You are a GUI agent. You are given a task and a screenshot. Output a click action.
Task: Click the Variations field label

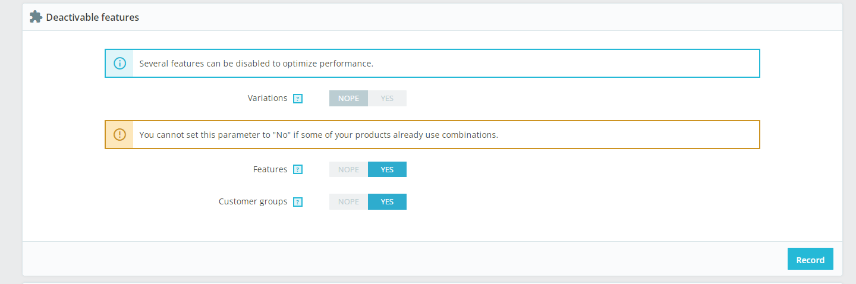click(267, 98)
